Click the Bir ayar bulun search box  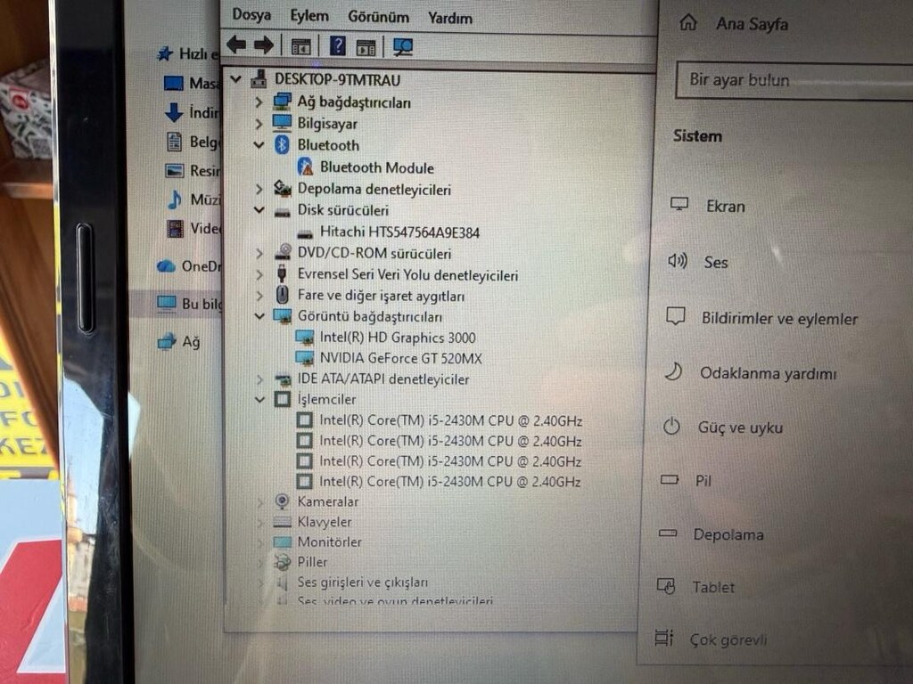coord(794,81)
